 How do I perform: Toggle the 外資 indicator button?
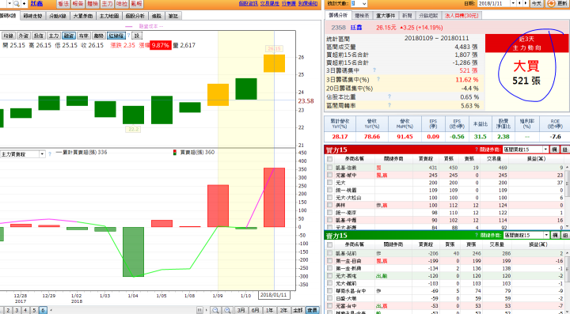(x=23, y=36)
